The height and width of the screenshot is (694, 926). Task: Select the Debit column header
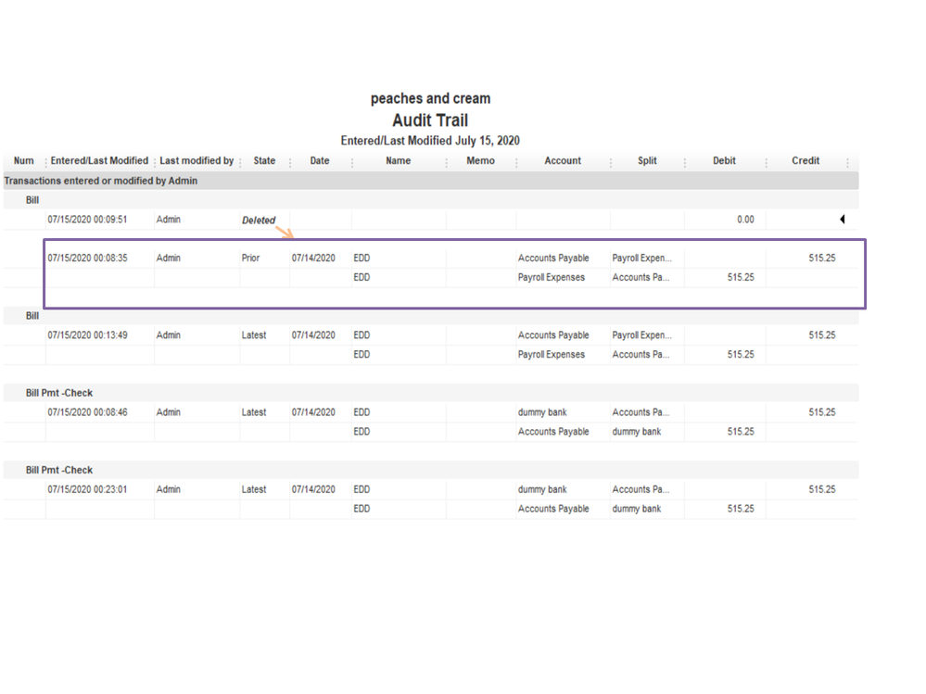click(x=724, y=160)
